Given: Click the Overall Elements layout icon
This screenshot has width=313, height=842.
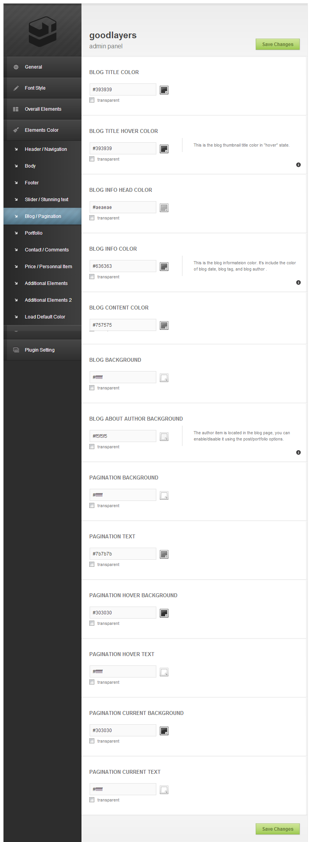Looking at the screenshot, I should (16, 109).
